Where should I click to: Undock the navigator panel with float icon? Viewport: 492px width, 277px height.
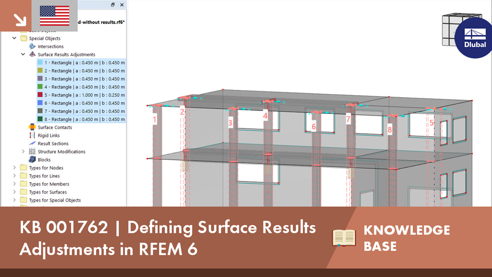(x=112, y=5)
